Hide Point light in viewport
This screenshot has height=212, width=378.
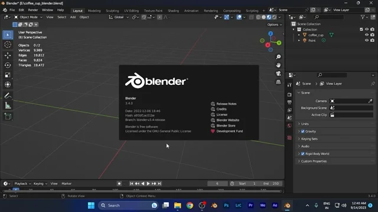click(x=367, y=41)
